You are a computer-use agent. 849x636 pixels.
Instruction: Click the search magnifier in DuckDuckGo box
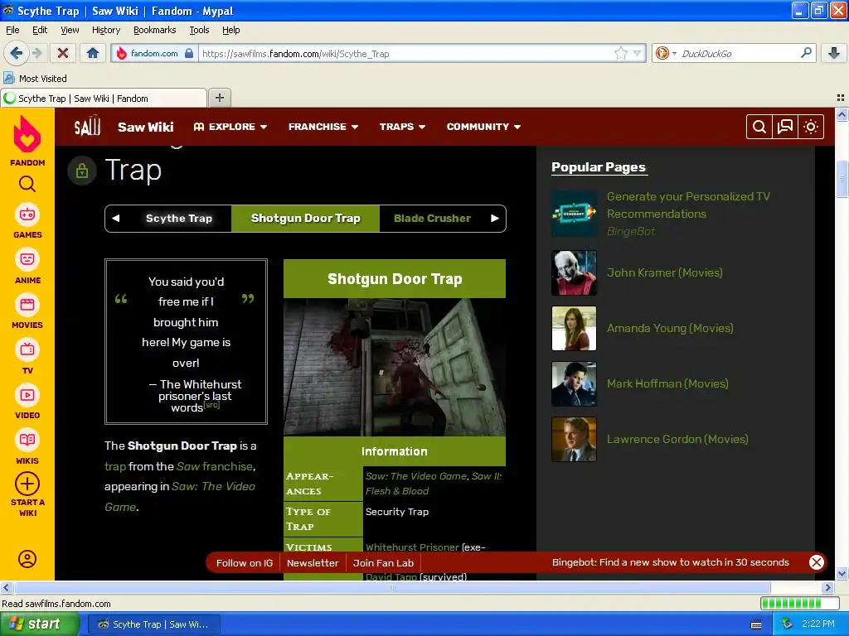(x=806, y=53)
